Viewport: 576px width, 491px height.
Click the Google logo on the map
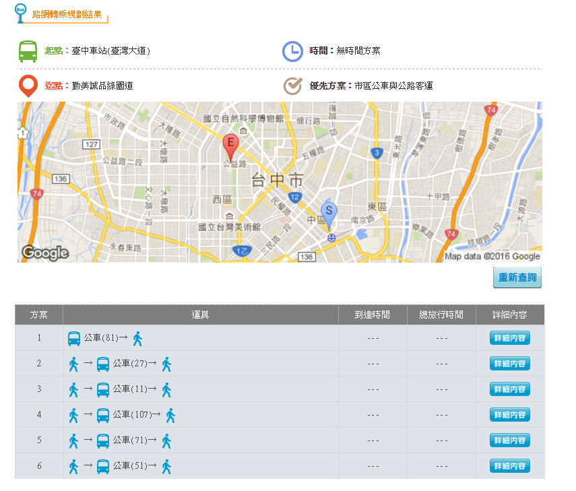click(46, 253)
